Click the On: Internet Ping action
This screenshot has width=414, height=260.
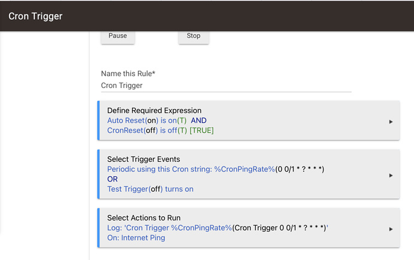click(x=136, y=238)
